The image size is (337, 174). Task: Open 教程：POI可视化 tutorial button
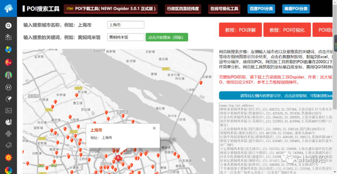click(287, 30)
